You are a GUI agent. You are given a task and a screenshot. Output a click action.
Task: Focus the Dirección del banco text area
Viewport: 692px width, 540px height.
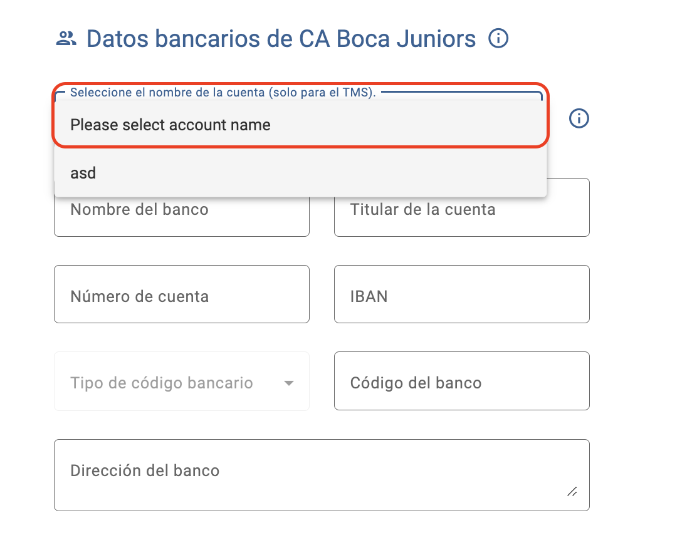coord(322,475)
